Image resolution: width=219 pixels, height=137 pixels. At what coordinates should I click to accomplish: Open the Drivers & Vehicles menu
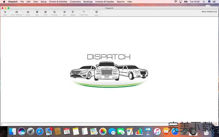(58, 2)
